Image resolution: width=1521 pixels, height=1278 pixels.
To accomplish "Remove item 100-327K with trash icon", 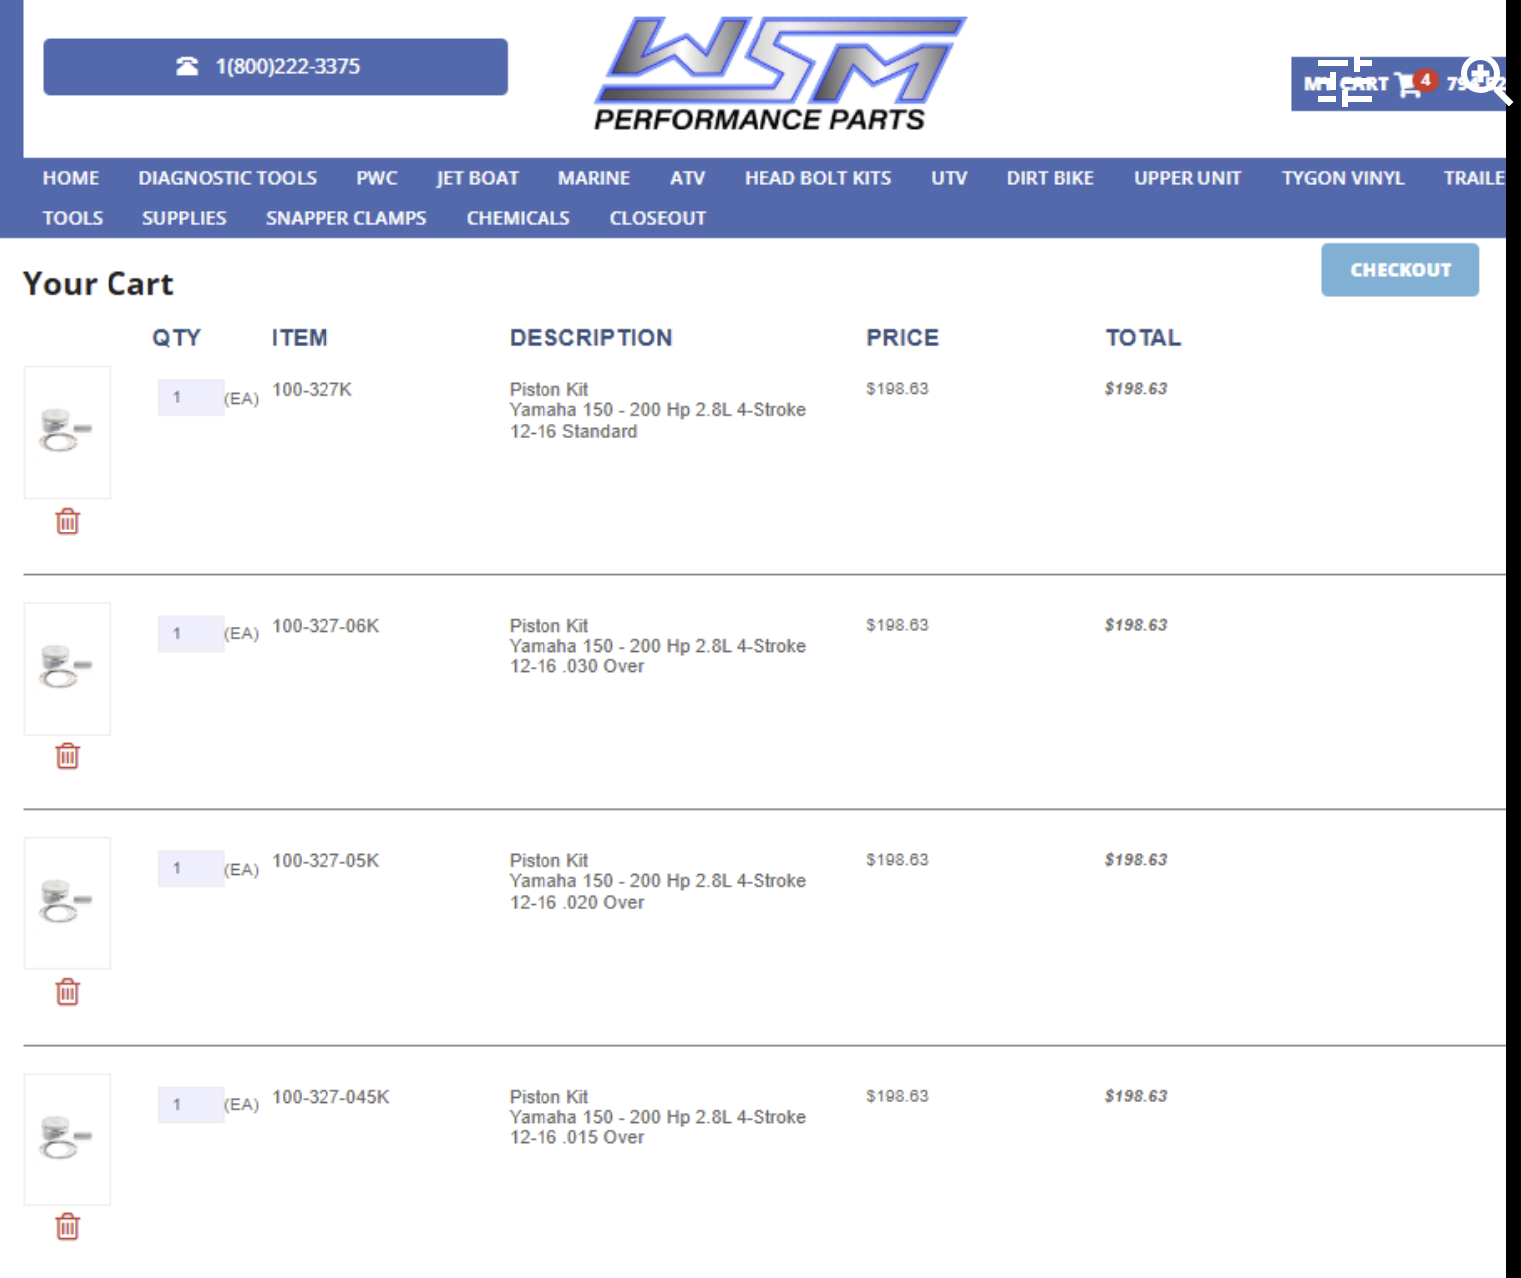I will (67, 522).
